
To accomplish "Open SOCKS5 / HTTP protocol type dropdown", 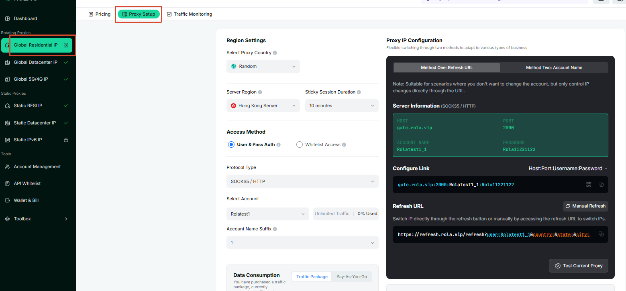I will click(x=302, y=181).
